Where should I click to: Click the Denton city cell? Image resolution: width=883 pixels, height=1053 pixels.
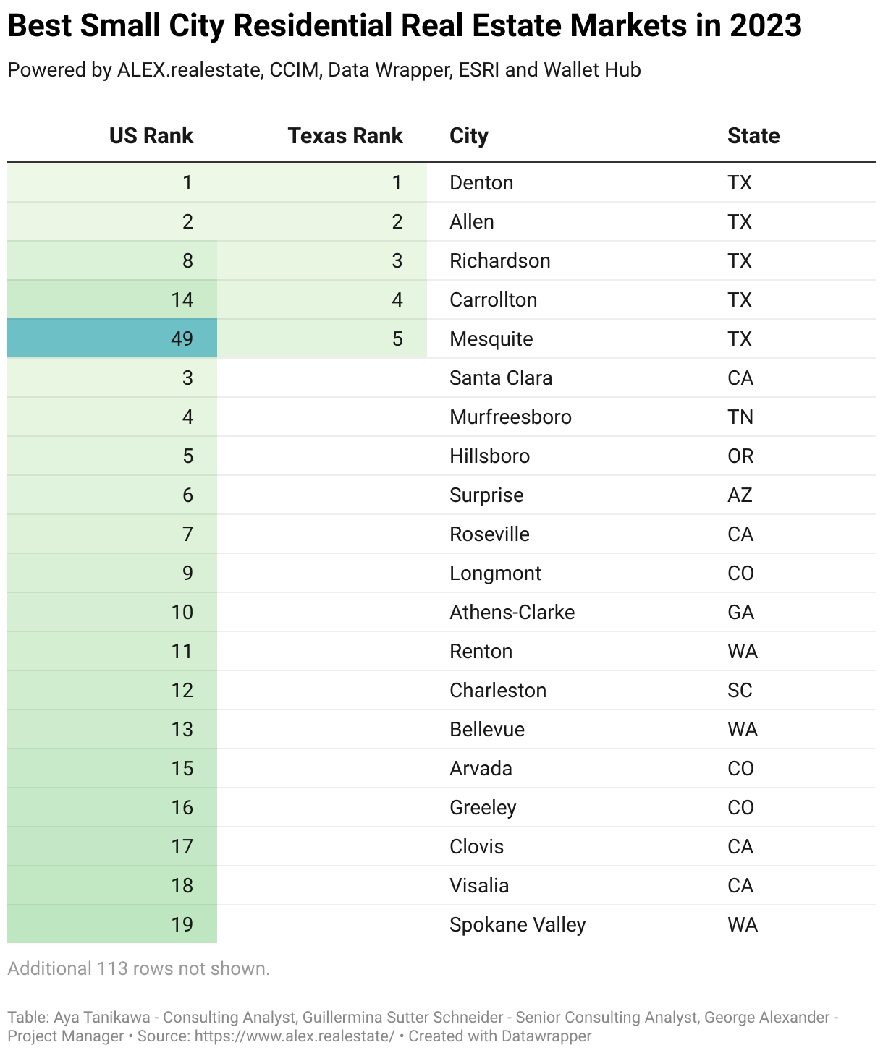click(481, 182)
